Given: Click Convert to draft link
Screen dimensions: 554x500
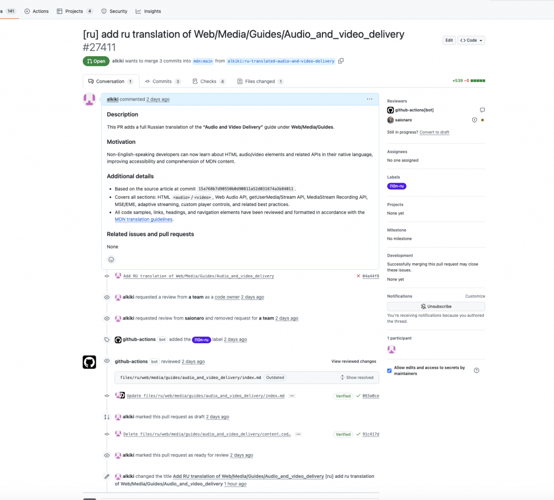Looking at the screenshot, I should 434,132.
